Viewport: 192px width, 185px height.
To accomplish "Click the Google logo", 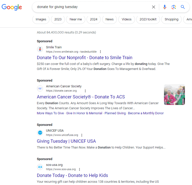I will pyautogui.click(x=12, y=7).
